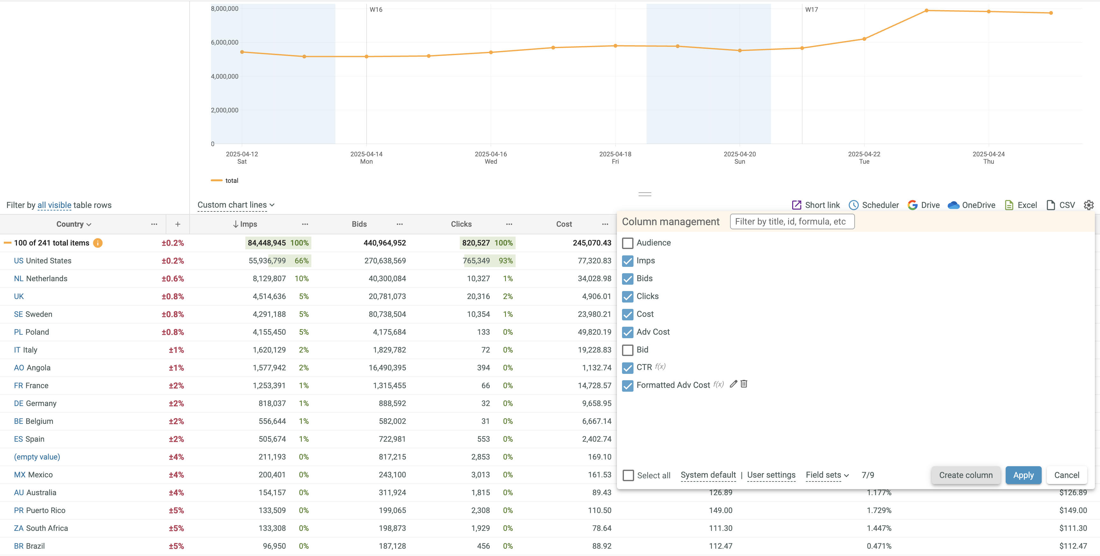Viewport: 1100px width, 556px height.
Task: Click the System default link
Action: pyautogui.click(x=708, y=475)
